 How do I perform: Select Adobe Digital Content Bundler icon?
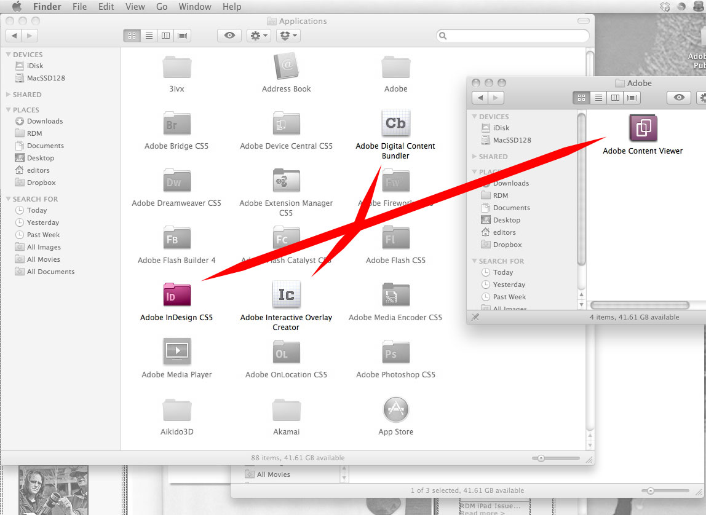pos(396,123)
